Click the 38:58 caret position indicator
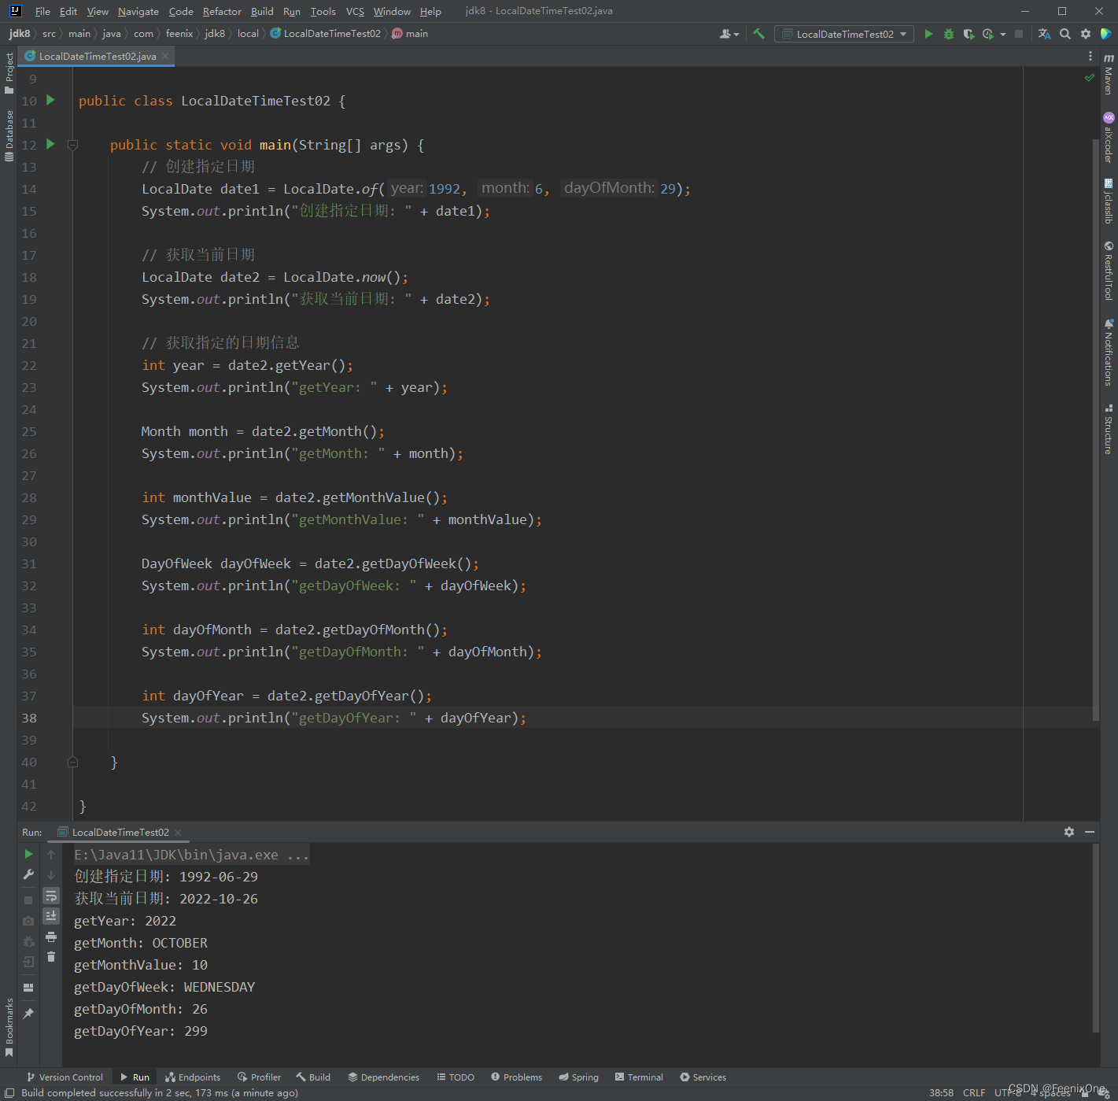The height and width of the screenshot is (1101, 1118). pyautogui.click(x=941, y=1092)
